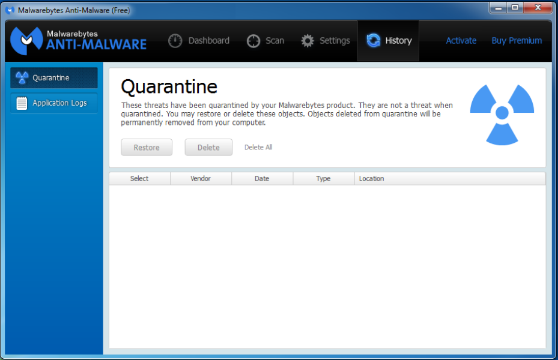This screenshot has height=360, width=558.
Task: Click the Malwarebytes logo in header
Action: [x=78, y=41]
